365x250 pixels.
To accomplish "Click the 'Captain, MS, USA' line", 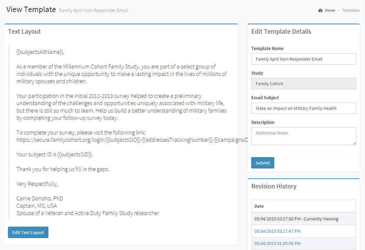I will point(37,206).
